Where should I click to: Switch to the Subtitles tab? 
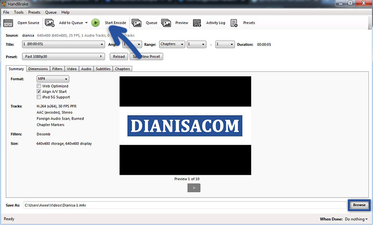tap(103, 69)
